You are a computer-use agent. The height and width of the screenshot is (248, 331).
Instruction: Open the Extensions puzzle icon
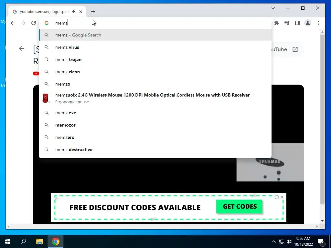277,23
